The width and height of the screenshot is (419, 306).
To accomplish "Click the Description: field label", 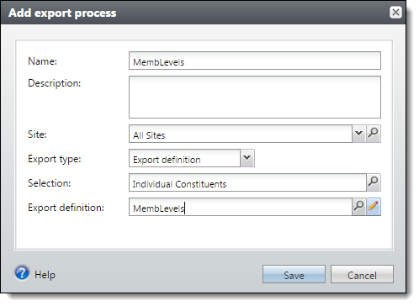I will pos(55,83).
